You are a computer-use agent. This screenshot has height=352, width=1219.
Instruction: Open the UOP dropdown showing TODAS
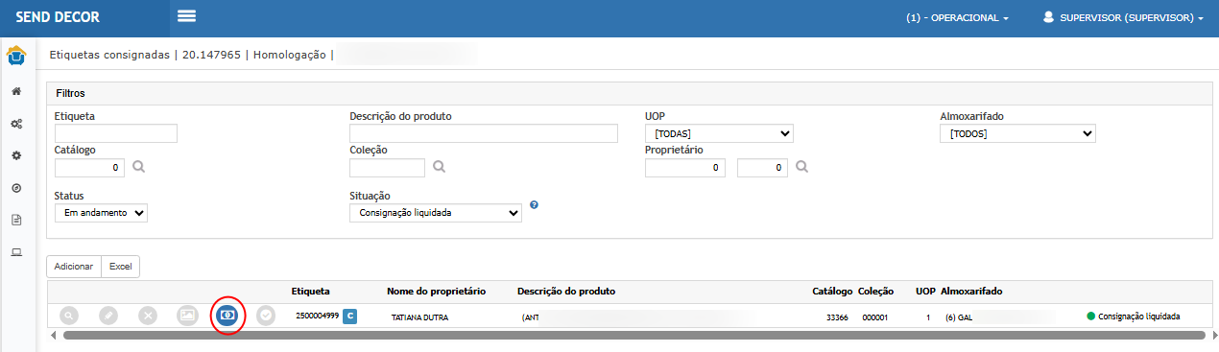click(x=719, y=133)
